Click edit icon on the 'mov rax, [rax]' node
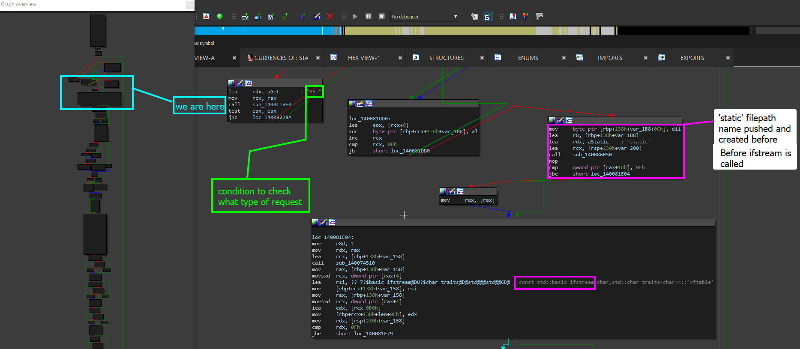The width and height of the screenshot is (800, 349). click(x=452, y=191)
